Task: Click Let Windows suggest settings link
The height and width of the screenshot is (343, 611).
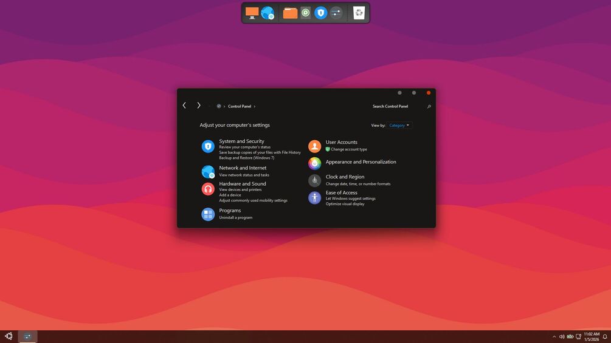Action: click(351, 199)
